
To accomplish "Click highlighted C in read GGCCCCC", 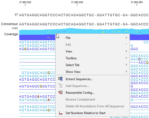I will click(139, 59).
